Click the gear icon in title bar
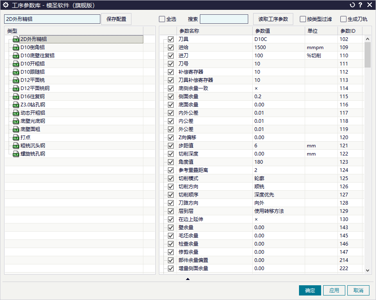376x300 pixels. [6, 5]
